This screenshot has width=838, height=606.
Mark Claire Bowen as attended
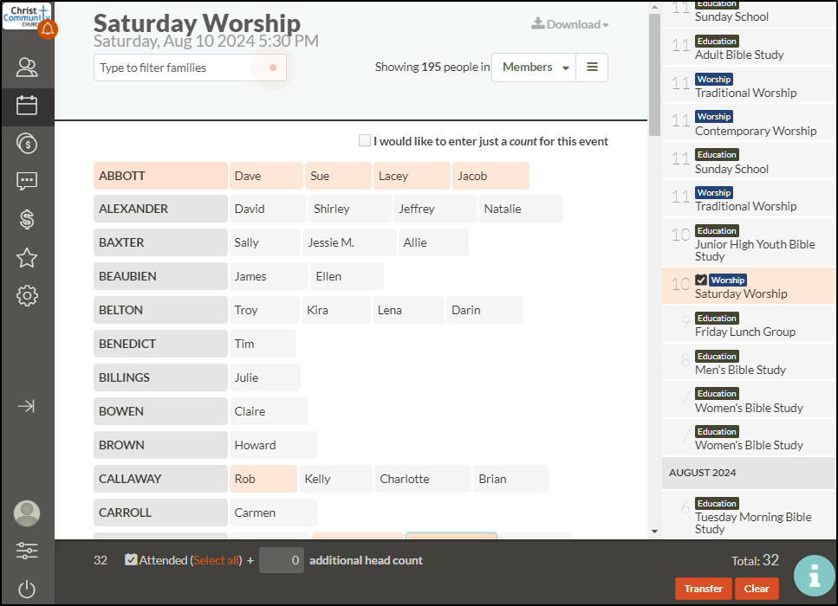coord(269,411)
